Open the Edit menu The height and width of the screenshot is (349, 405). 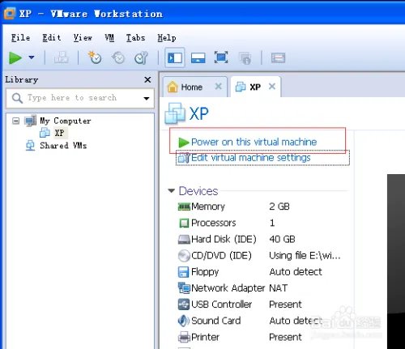51,38
